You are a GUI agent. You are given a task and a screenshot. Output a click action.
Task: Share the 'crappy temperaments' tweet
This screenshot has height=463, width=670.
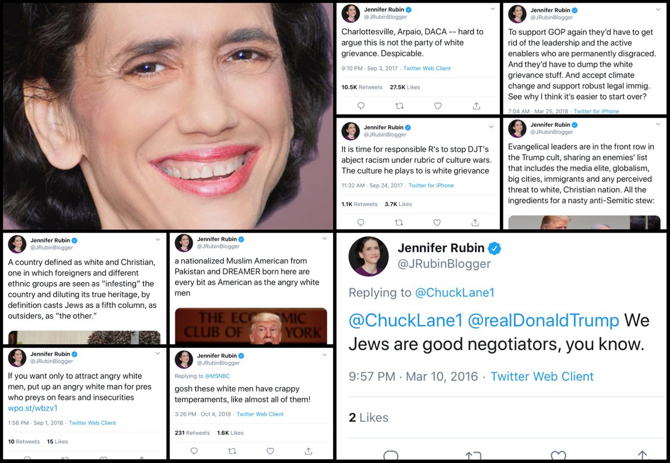(x=308, y=451)
